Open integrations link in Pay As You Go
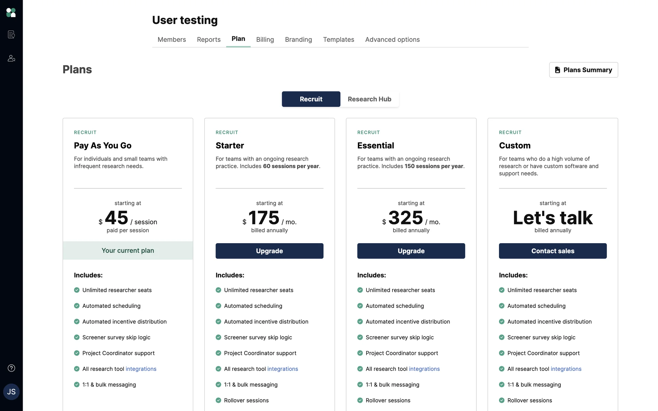658x411 pixels. coord(141,369)
